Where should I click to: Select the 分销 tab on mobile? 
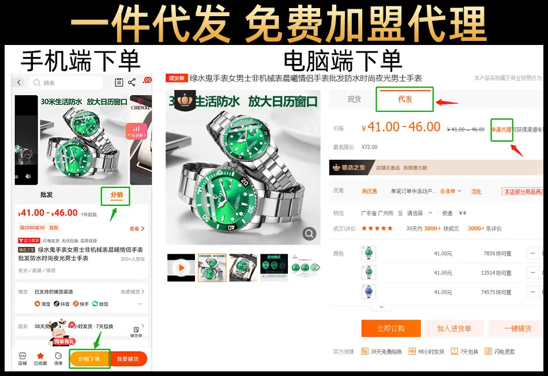117,195
